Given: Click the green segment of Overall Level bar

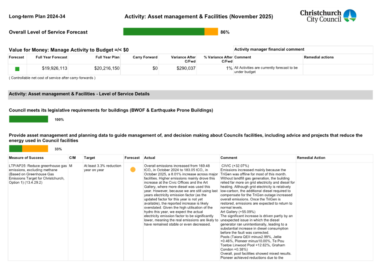Looking at the screenshot, I should pos(164,32).
